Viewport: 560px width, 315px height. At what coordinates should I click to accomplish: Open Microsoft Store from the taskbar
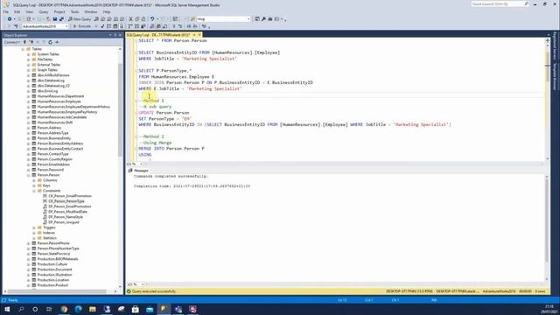tap(136, 309)
